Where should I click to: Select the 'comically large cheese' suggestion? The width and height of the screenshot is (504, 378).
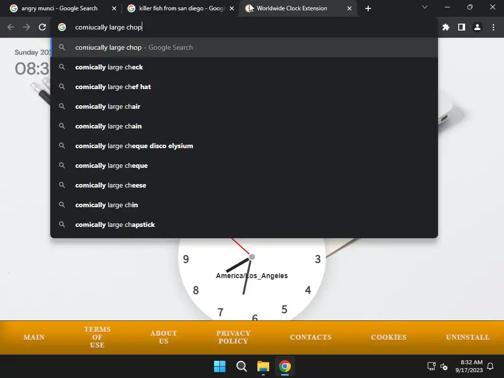pyautogui.click(x=244, y=185)
